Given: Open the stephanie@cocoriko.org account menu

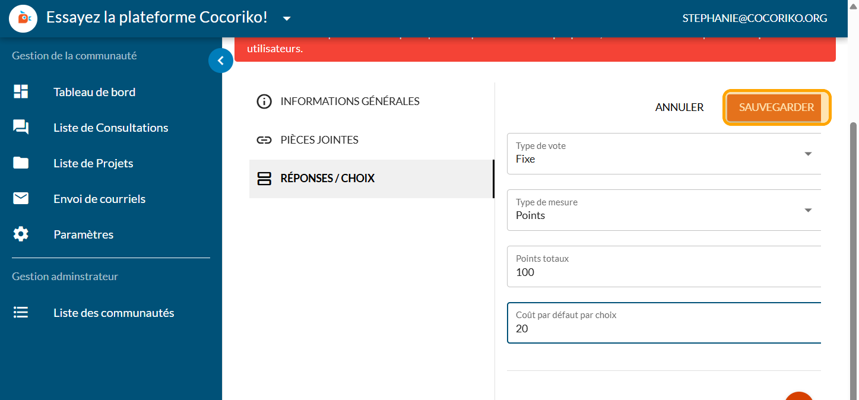Looking at the screenshot, I should coord(755,18).
